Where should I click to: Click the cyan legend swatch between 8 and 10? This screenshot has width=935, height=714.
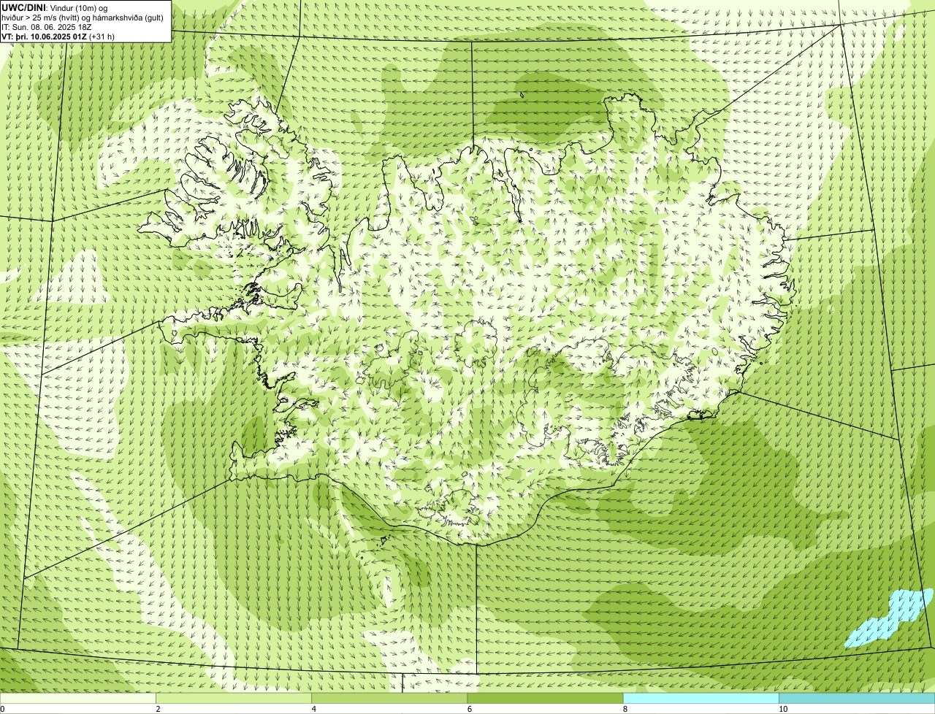pyautogui.click(x=701, y=699)
